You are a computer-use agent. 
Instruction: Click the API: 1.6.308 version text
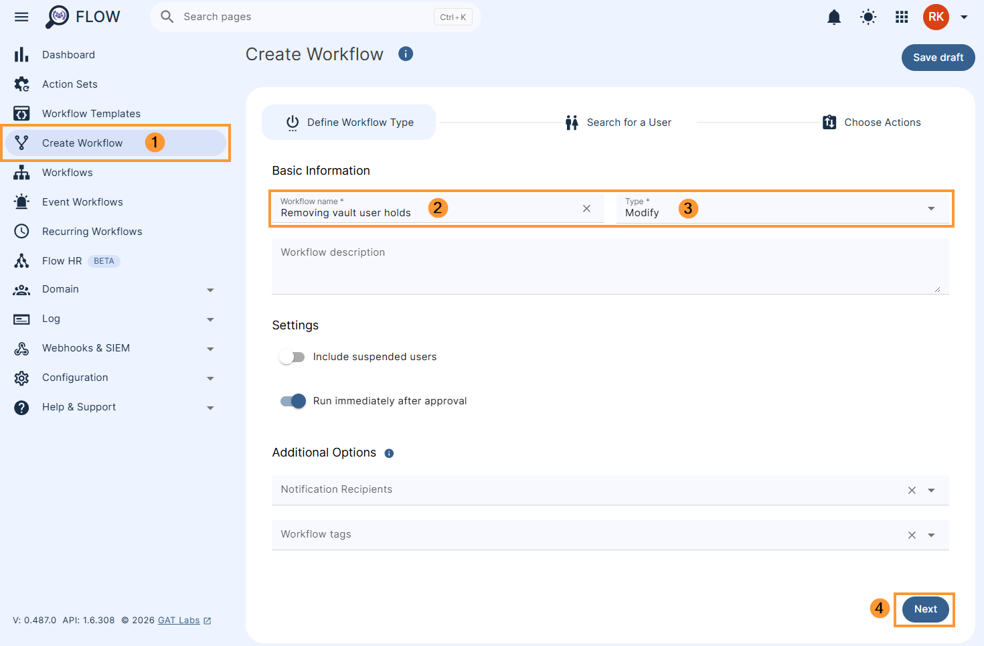88,621
